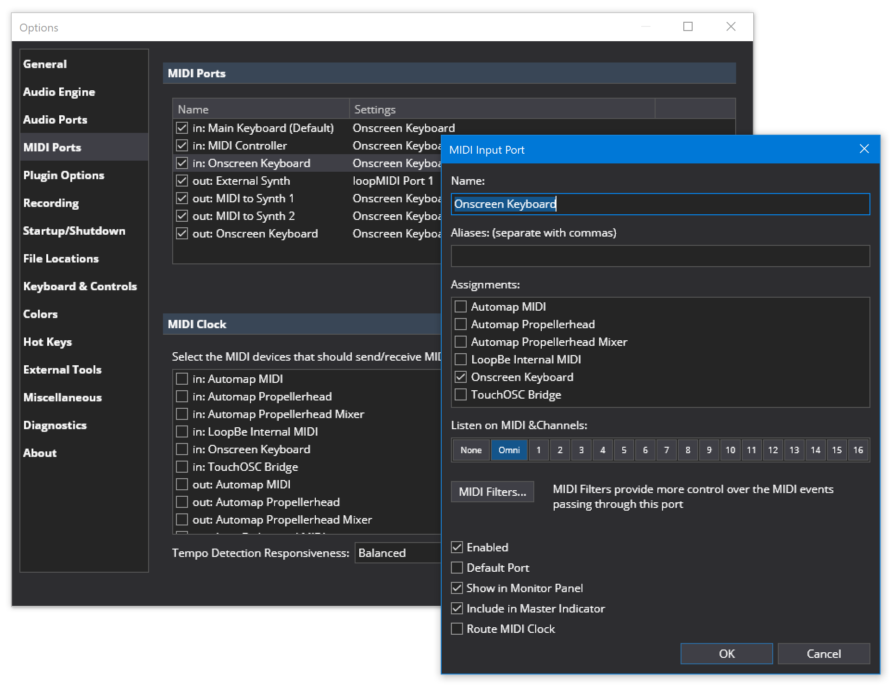Listen on MIDI channel 10
Screen dimensions: 894x687
click(730, 450)
